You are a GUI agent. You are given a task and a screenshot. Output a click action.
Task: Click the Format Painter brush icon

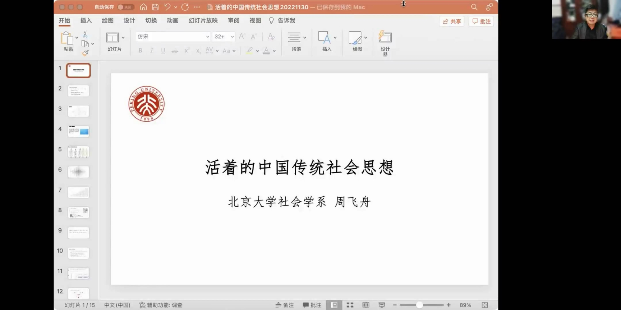coord(85,53)
